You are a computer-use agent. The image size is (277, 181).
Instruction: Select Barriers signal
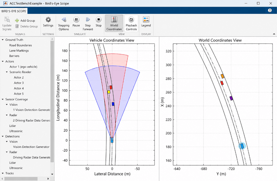pos(14,56)
